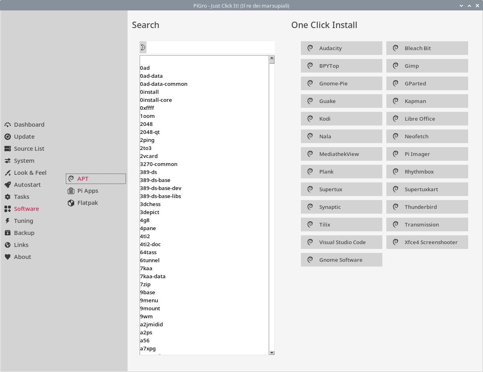Screen dimensions: 483x372
Task: Click the package list scroll-down arrow
Action: [272, 353]
